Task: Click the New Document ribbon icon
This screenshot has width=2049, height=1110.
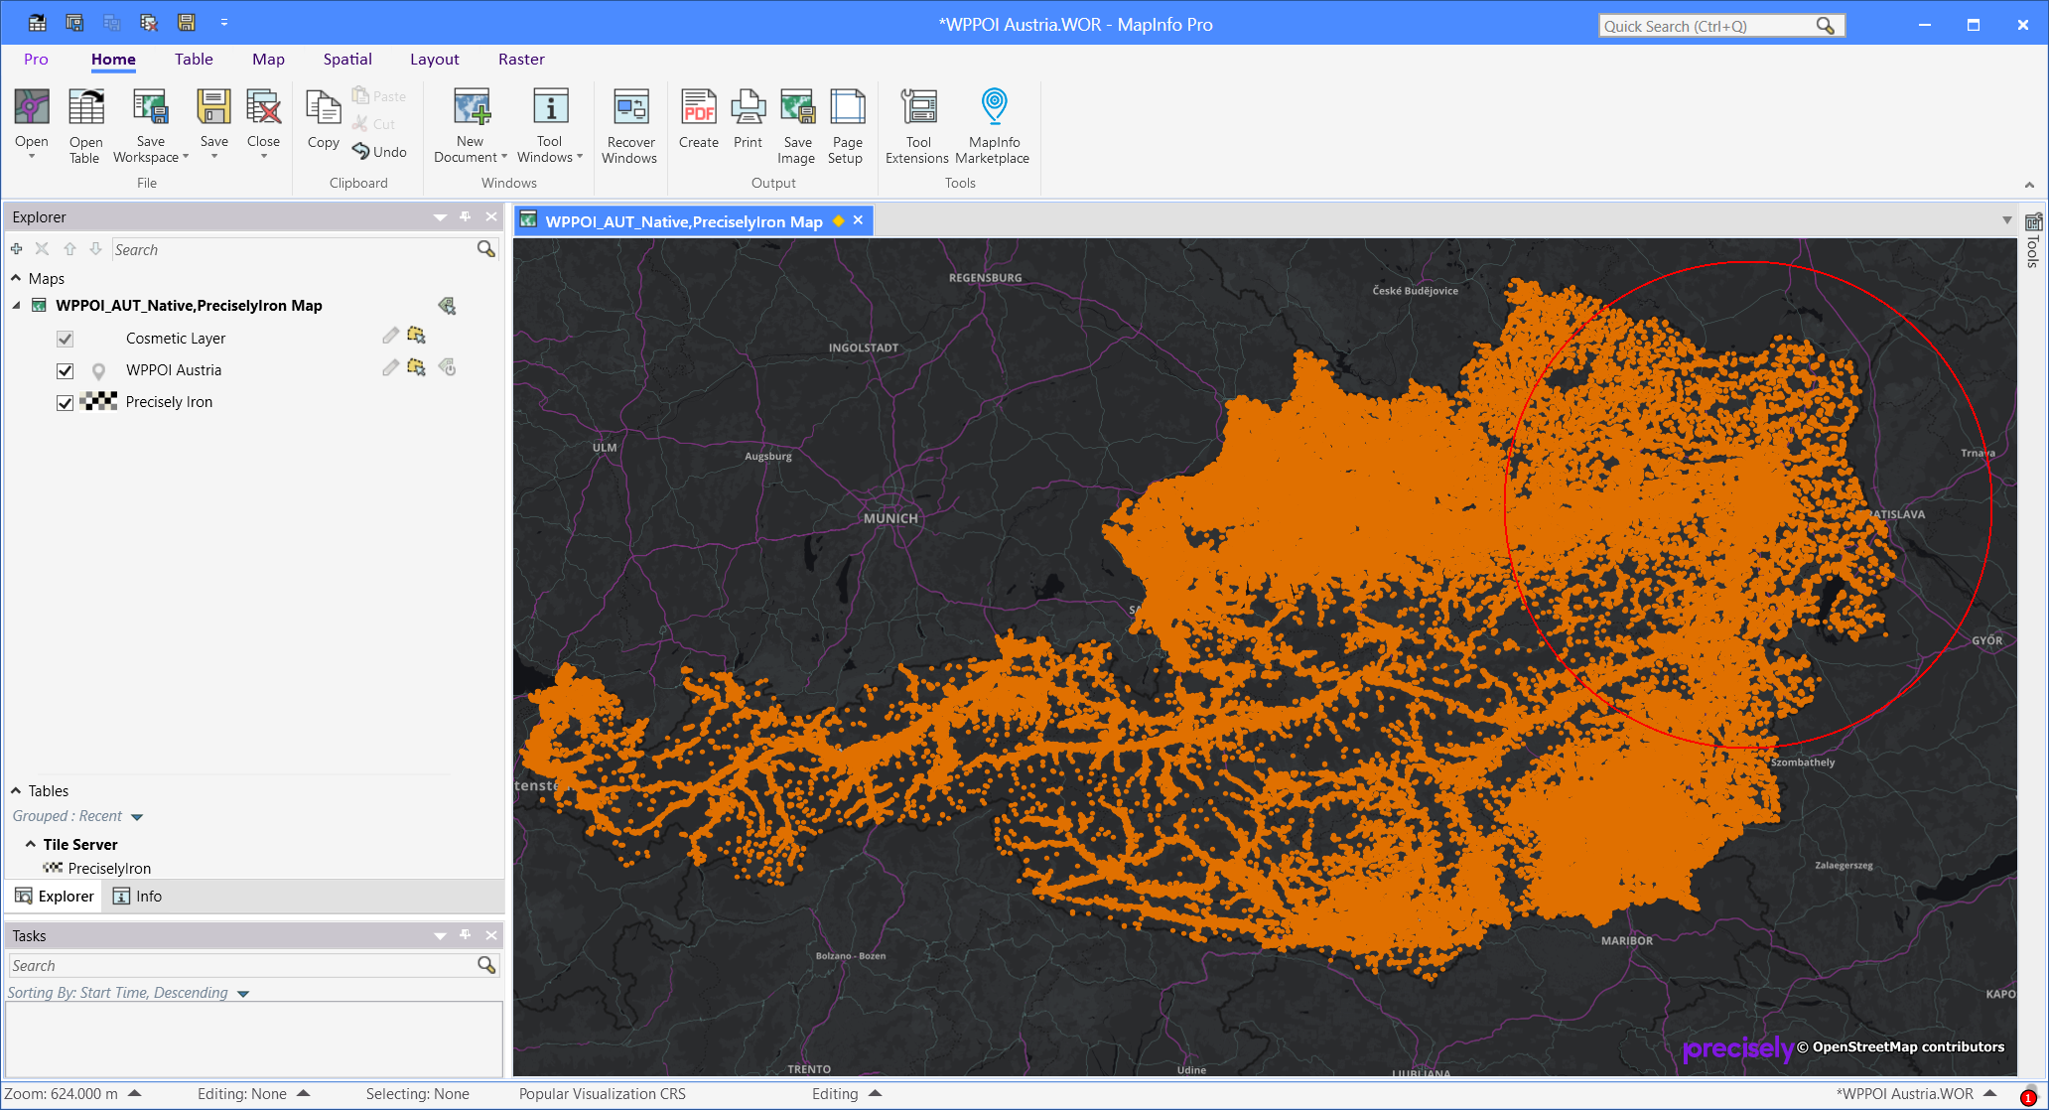Action: [472, 107]
